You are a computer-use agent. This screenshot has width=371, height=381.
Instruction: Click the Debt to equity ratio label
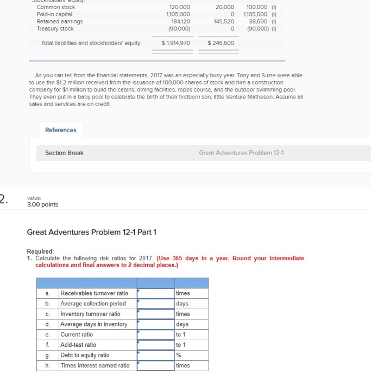(x=85, y=355)
